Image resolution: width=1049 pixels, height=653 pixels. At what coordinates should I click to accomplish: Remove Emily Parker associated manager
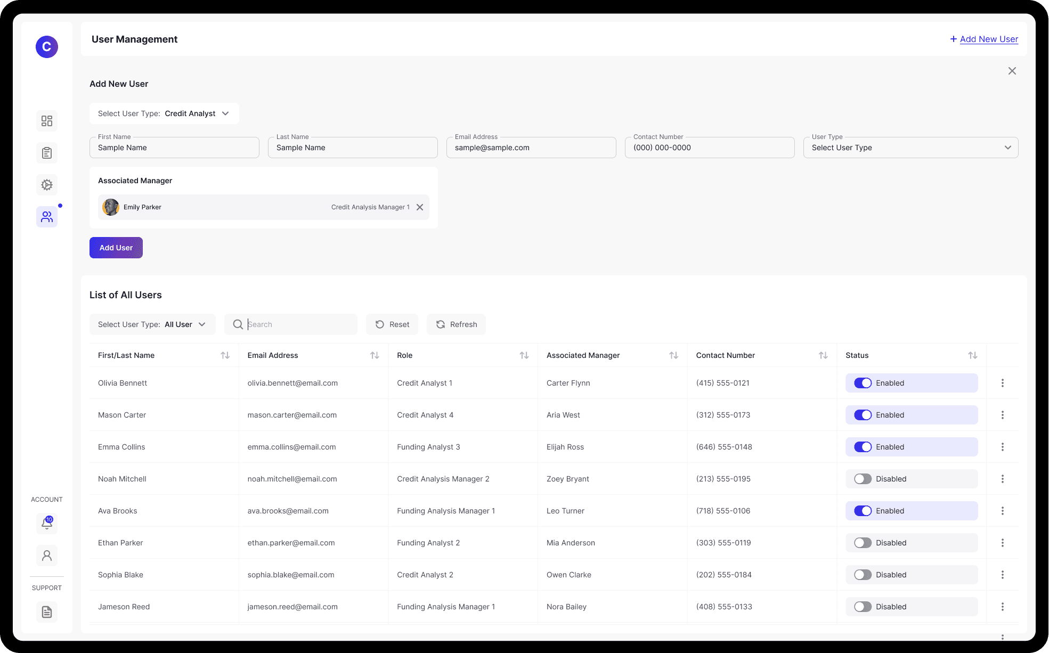click(x=420, y=207)
